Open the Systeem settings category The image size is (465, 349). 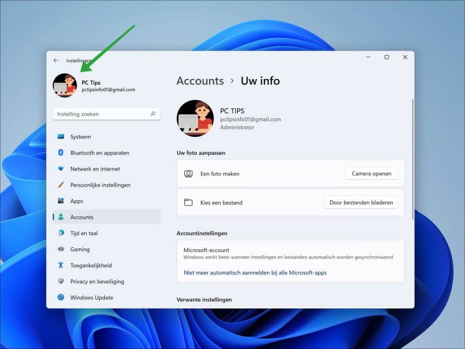point(106,137)
